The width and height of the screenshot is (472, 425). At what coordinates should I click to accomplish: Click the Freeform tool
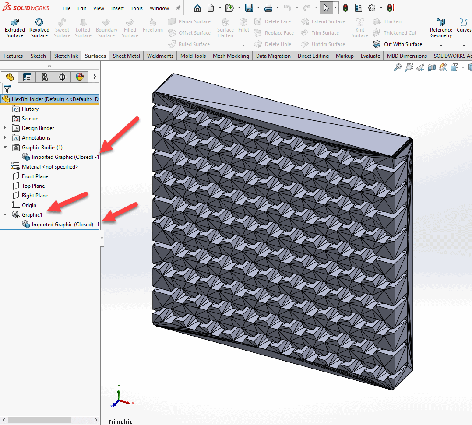tap(153, 26)
